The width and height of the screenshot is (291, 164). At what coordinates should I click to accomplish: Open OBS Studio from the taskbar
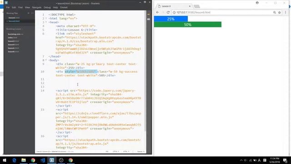click(61, 160)
